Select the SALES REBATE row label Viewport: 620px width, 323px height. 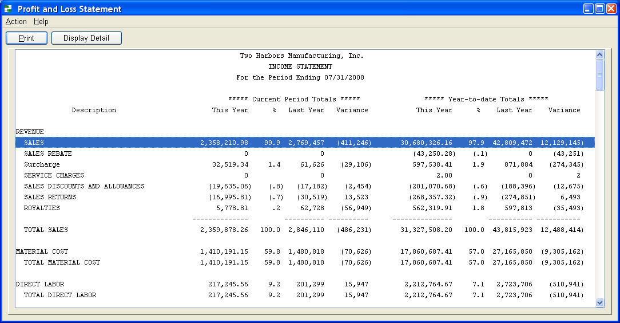pyautogui.click(x=48, y=153)
